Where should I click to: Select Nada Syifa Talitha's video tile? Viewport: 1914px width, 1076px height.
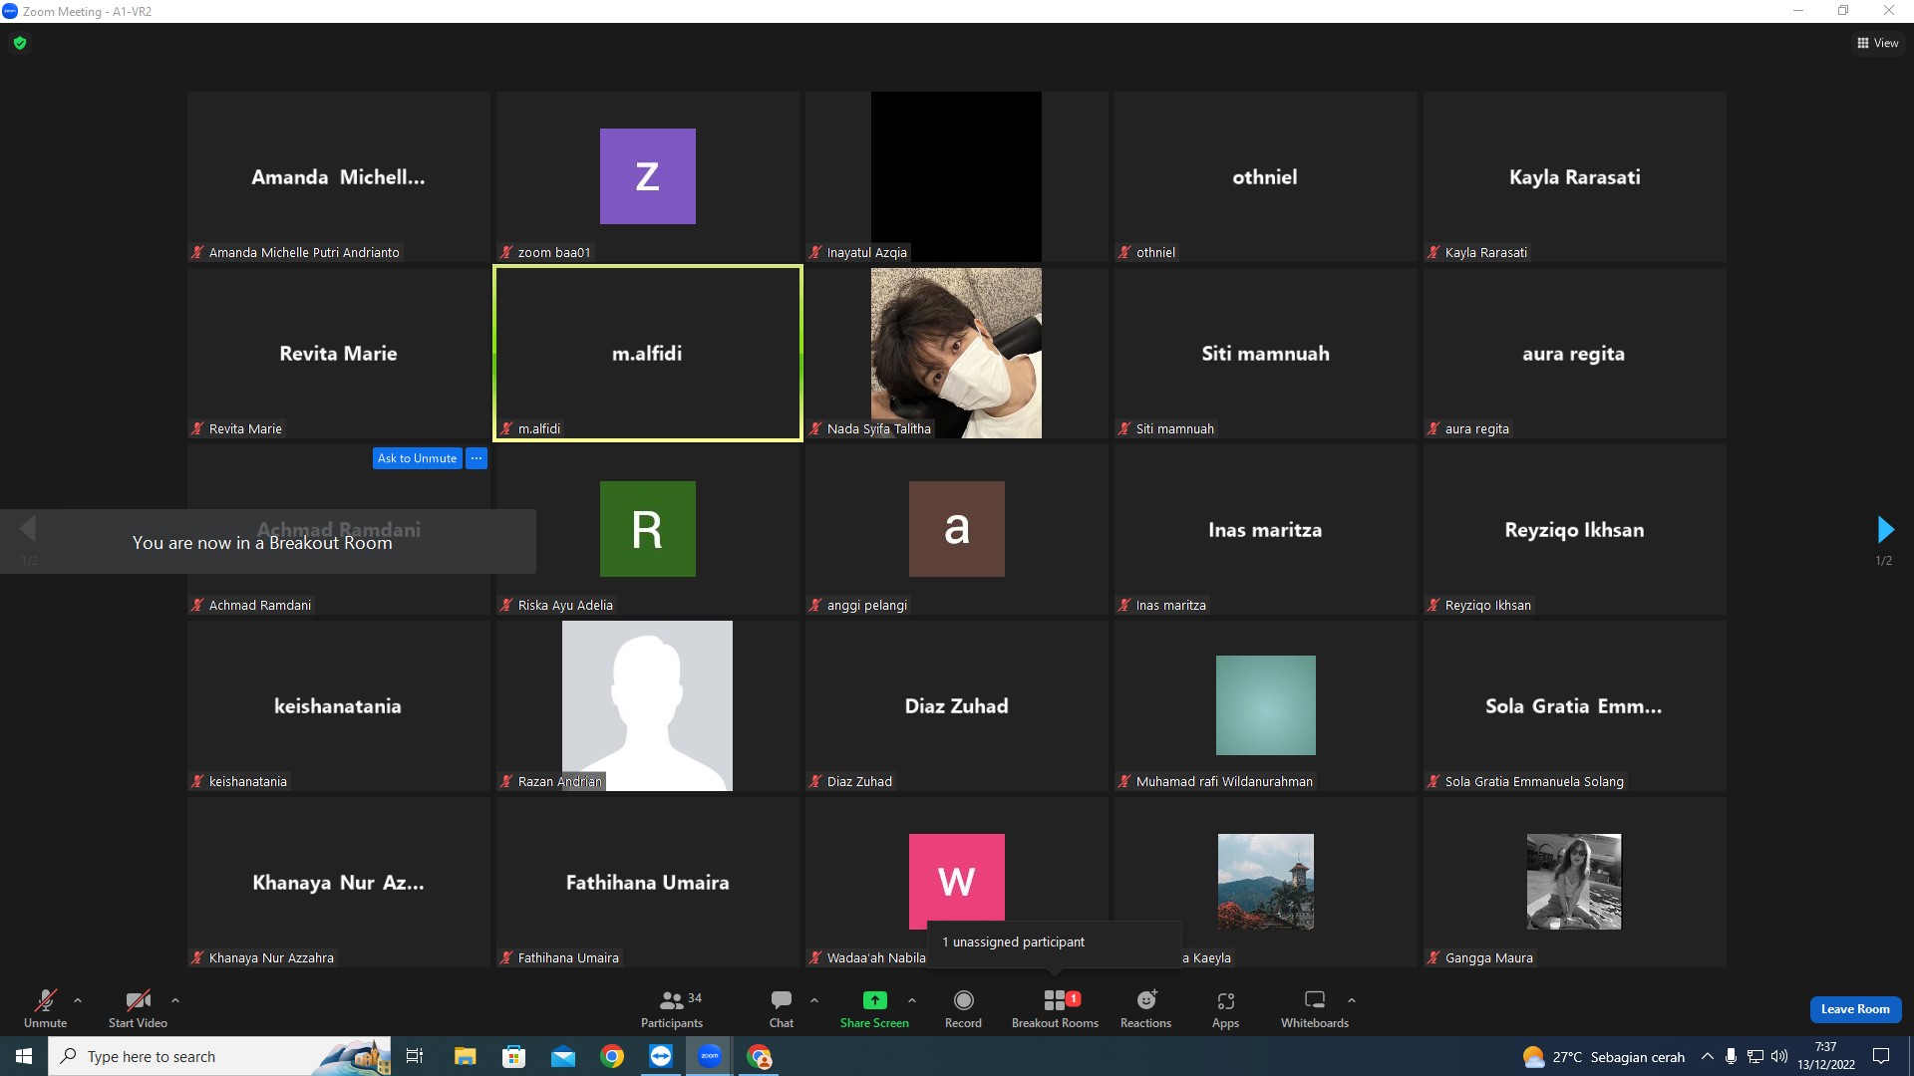(x=956, y=353)
